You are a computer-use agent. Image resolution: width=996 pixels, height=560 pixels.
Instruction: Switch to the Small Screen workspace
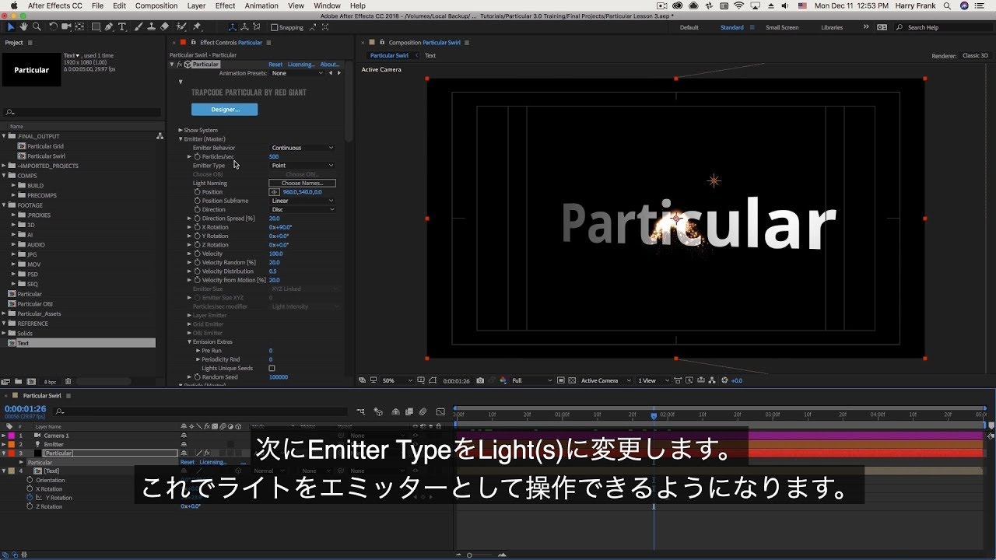click(782, 27)
